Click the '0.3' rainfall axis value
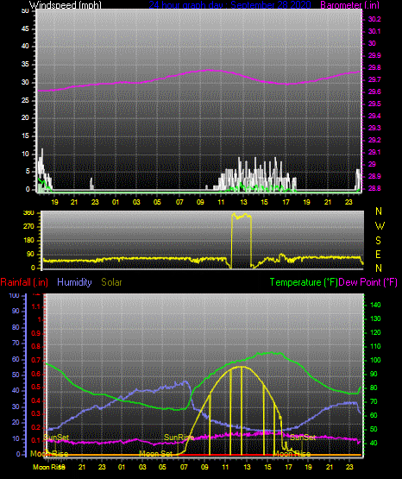 (x=36, y=414)
